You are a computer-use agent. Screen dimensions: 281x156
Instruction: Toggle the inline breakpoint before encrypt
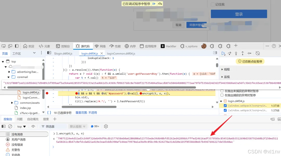(x=141, y=93)
